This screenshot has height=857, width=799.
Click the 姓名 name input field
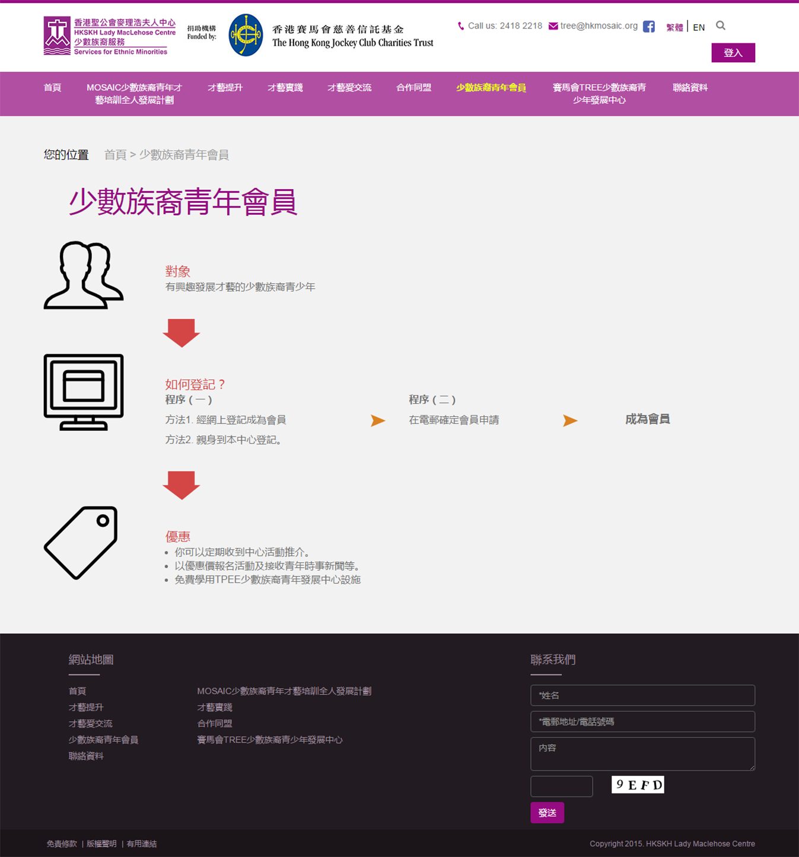(x=642, y=695)
